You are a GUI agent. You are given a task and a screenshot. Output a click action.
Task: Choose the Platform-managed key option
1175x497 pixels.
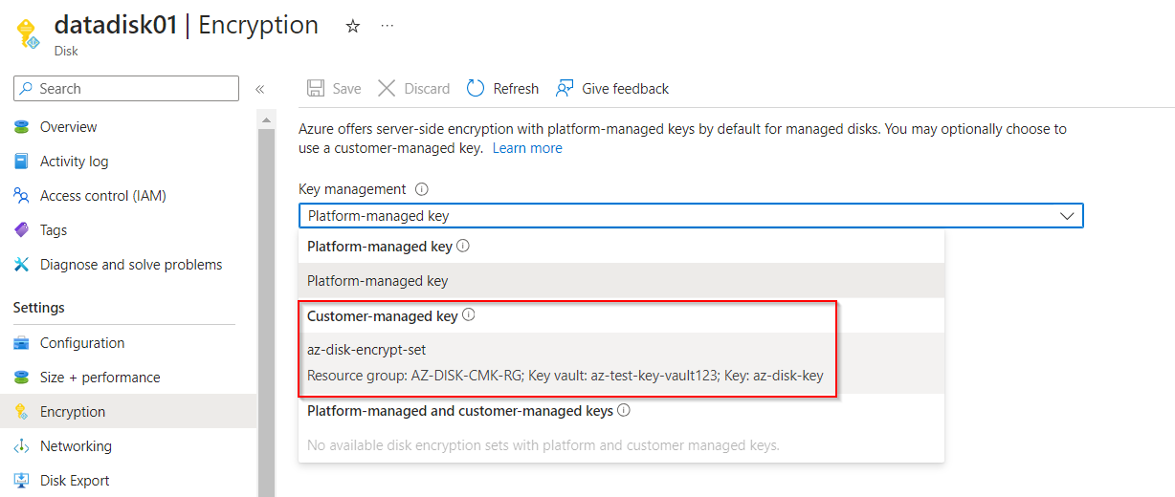point(621,281)
